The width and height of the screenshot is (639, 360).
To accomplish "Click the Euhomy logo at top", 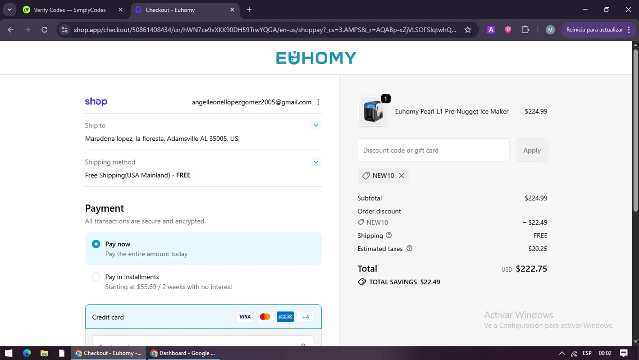I will (x=316, y=58).
